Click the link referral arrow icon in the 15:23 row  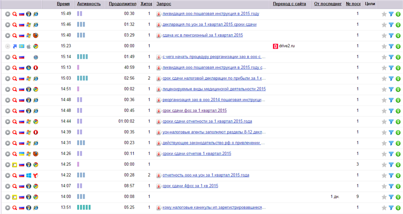(x=15, y=46)
